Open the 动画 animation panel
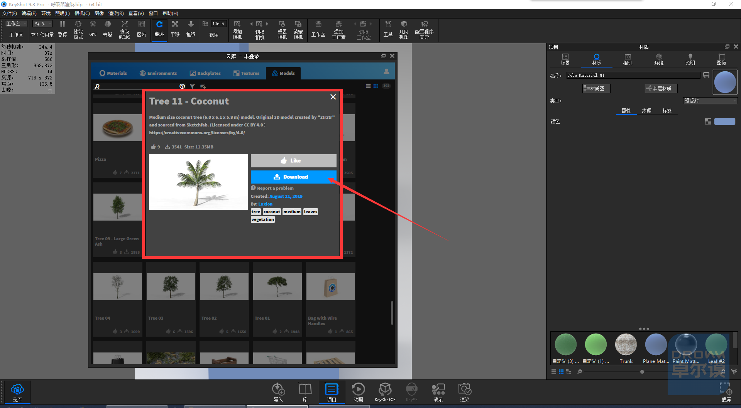The image size is (741, 408). [358, 393]
